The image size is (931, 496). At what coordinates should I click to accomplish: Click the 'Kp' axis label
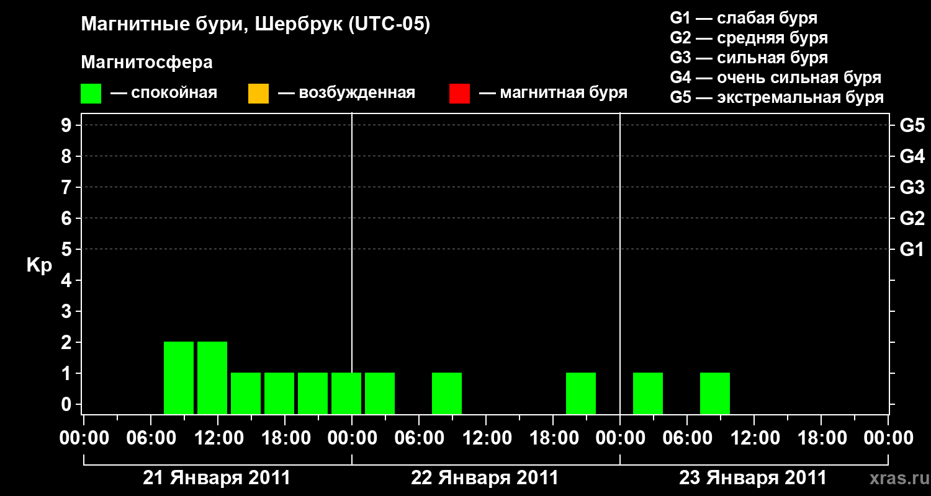click(38, 265)
